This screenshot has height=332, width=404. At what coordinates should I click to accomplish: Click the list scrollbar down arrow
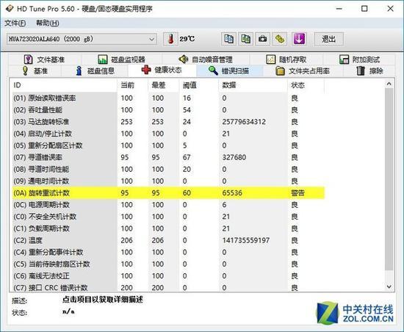coord(389,286)
